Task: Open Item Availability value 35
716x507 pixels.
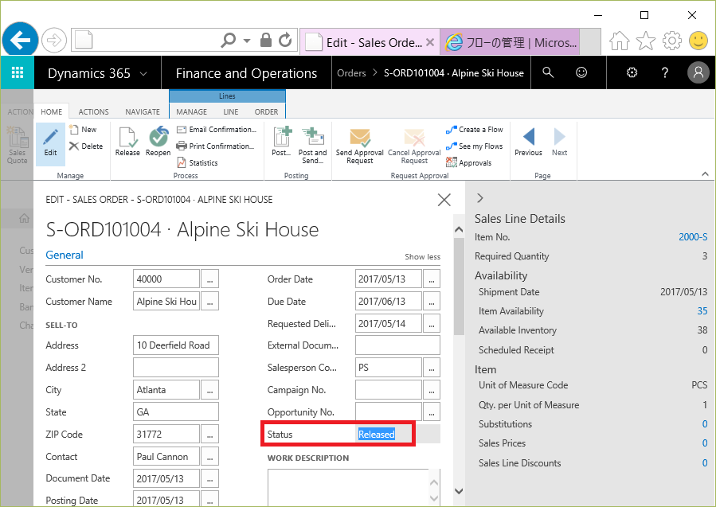Action: tap(702, 310)
